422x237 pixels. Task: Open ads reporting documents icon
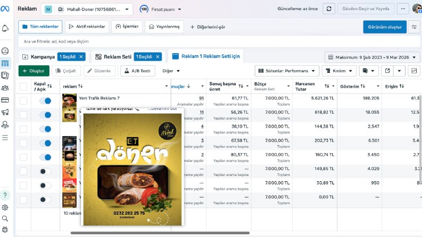[x=5, y=75]
